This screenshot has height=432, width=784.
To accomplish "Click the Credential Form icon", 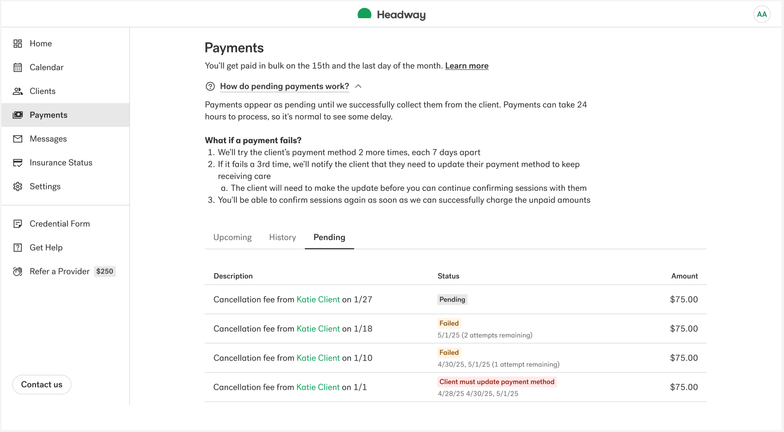I will click(x=18, y=224).
